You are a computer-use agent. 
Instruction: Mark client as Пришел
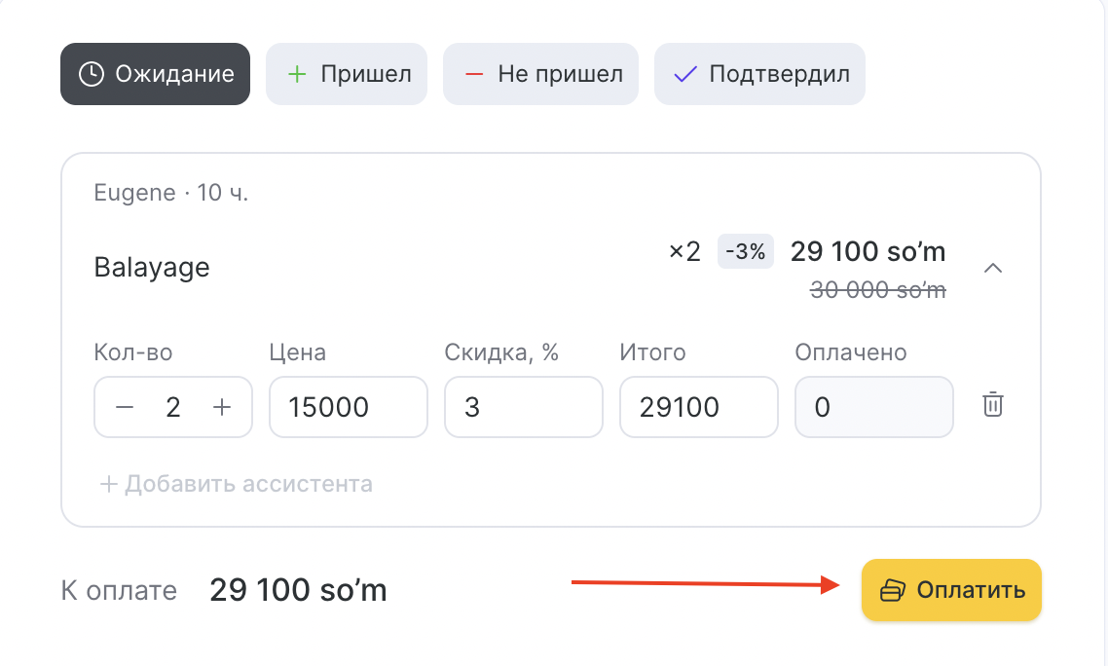pos(347,74)
